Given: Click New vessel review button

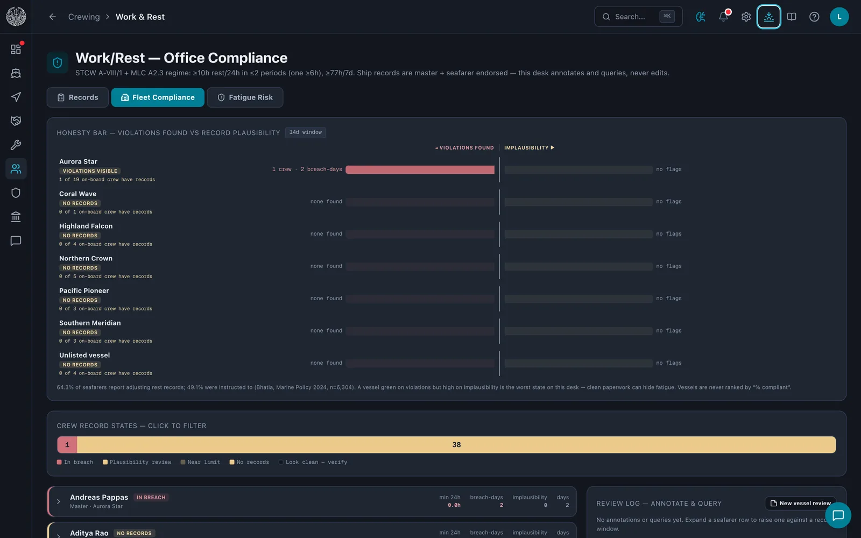Looking at the screenshot, I should (800, 504).
